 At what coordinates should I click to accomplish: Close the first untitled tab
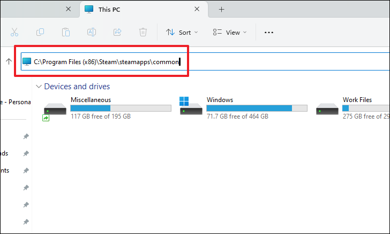coord(68,9)
